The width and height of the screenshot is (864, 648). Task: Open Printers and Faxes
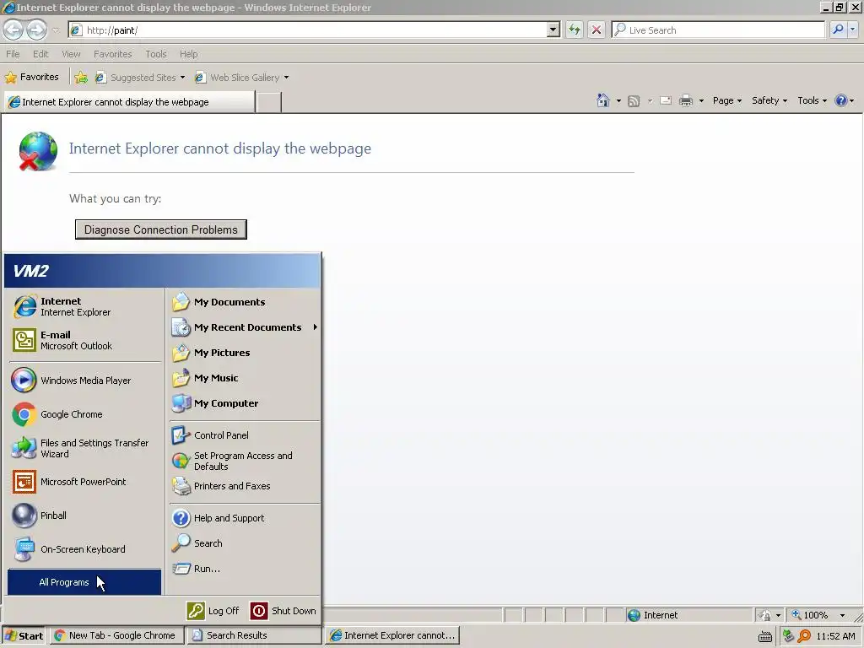[244, 486]
